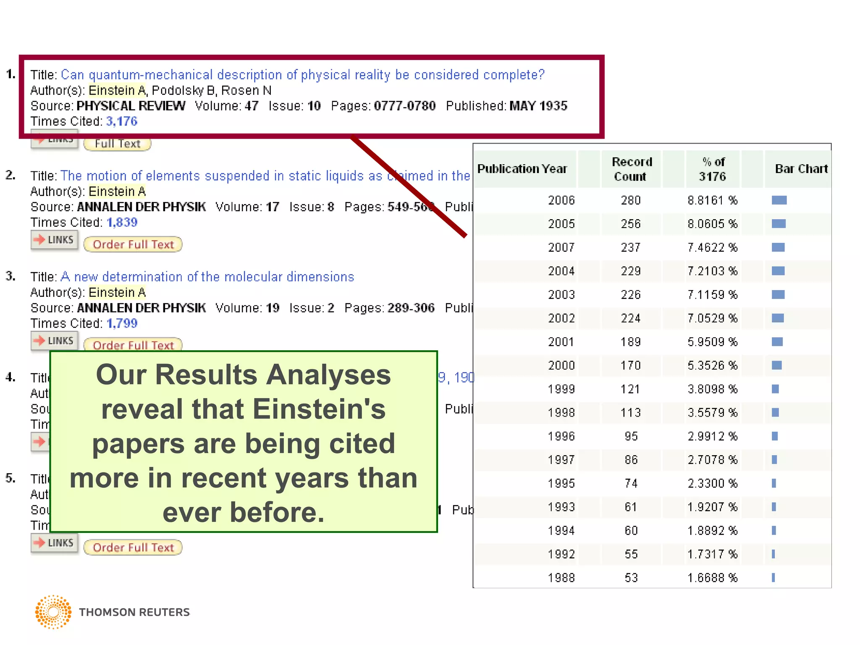The image size is (860, 645).
Task: Click the bar chart bar for 2006
Action: 779,200
